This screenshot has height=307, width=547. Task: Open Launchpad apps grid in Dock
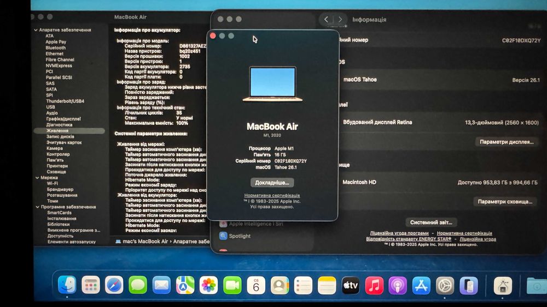(x=91, y=285)
